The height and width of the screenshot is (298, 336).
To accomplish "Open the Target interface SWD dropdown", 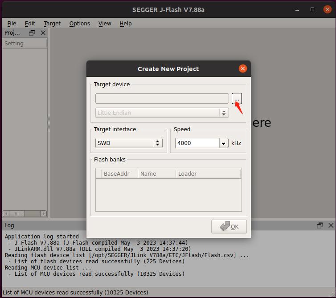I will [x=129, y=143].
